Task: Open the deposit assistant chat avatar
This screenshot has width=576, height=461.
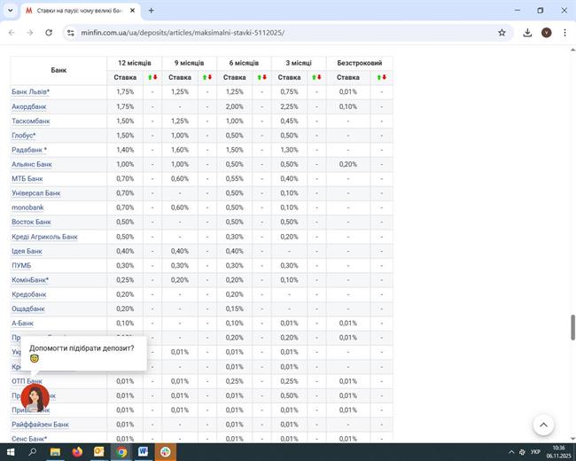Action: coord(35,397)
